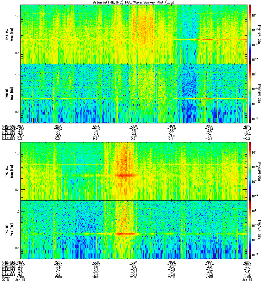Click the THC X_RE_GSE value '27.0'
This screenshot has height=282, width=264.
(58, 262)
